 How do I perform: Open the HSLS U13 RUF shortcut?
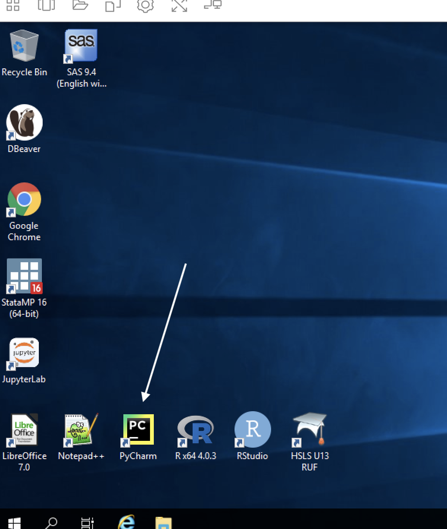pos(310,430)
